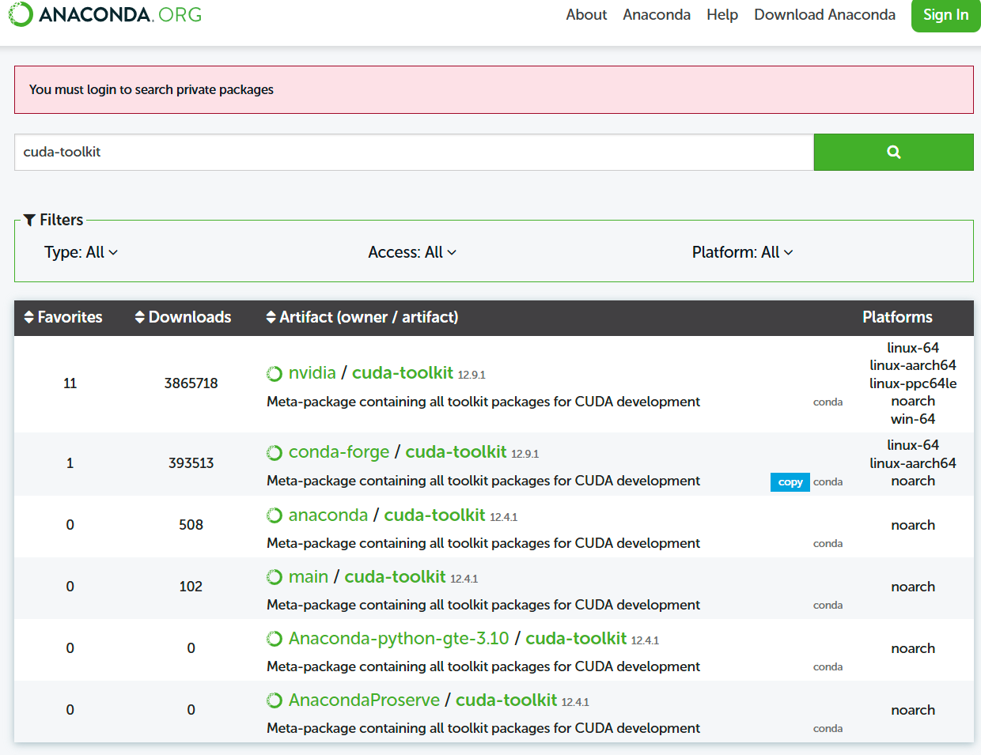Click the package icon next to nvidia
This screenshot has width=981, height=755.
[x=275, y=373]
